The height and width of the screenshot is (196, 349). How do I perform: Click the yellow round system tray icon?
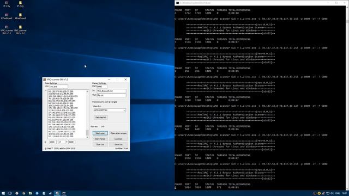coord(319,193)
